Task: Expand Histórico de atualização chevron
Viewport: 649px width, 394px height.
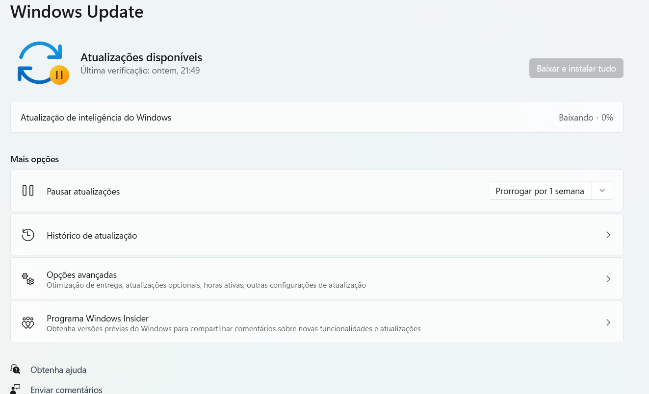Action: 608,235
